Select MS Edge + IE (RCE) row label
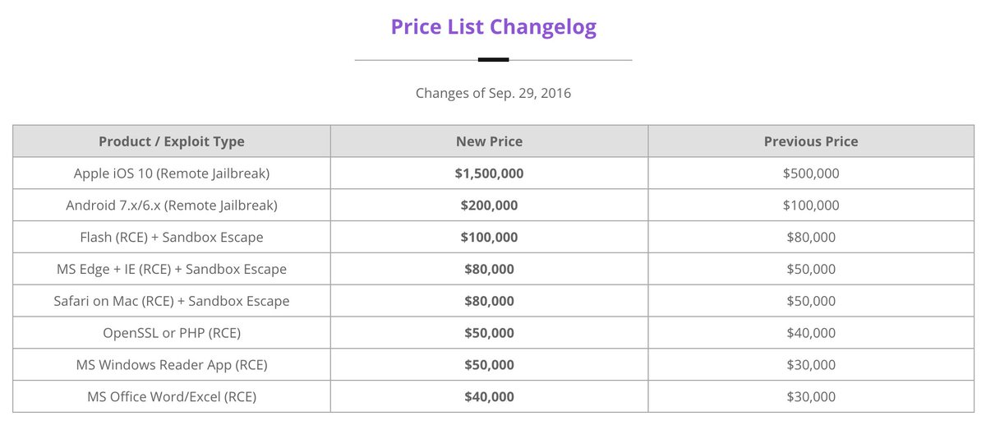986x421 pixels. 171,269
